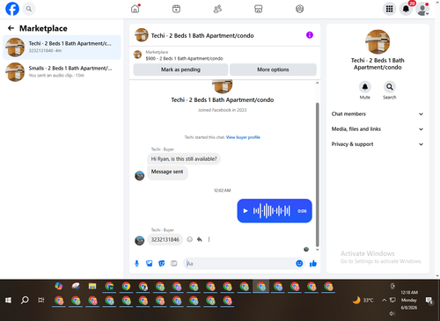The image size is (440, 321).
Task: Open Copilot icon on taskbar
Action: 59,286
